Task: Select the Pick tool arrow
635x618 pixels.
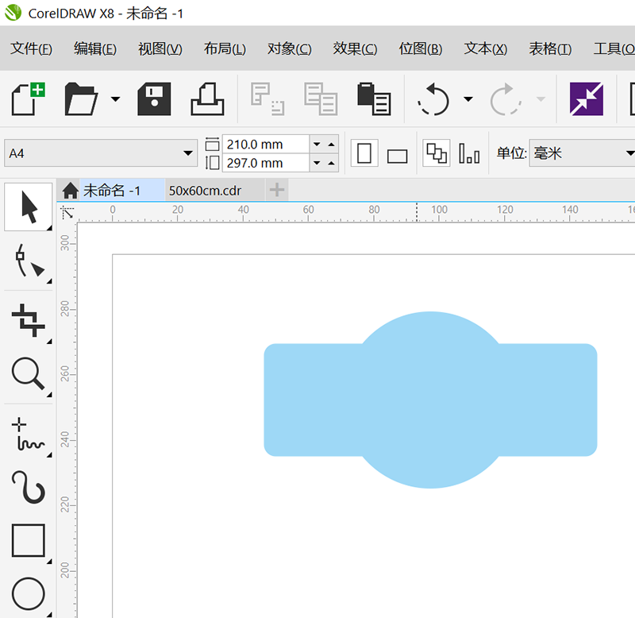Action: (29, 207)
